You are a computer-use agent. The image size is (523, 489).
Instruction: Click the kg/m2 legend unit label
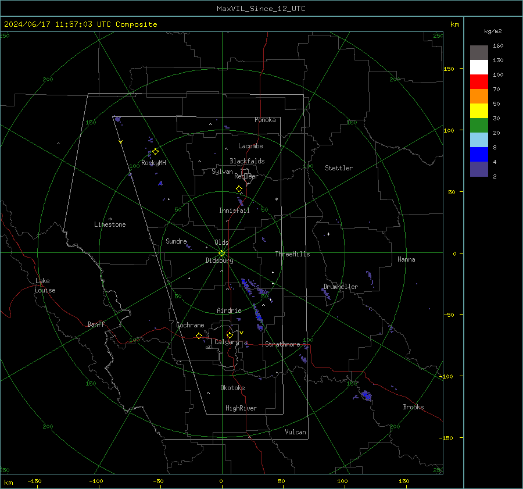493,31
